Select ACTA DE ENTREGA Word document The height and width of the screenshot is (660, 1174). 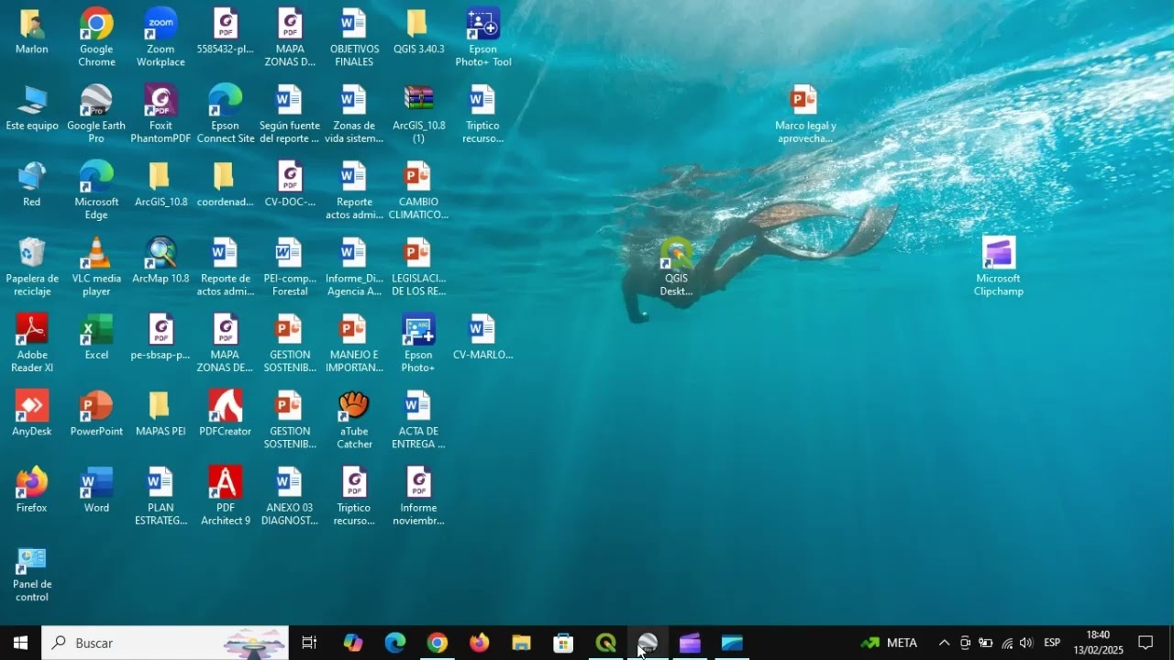[x=418, y=420]
